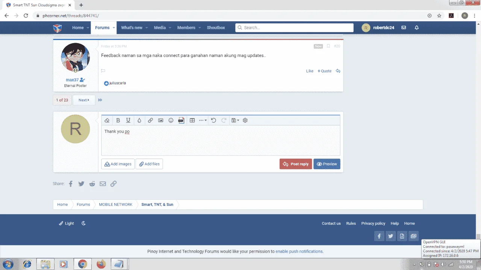Share thread via Twitter icon

(81, 184)
